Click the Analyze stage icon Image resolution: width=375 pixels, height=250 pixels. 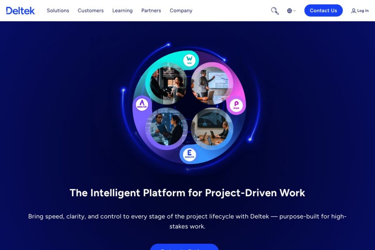(142, 104)
